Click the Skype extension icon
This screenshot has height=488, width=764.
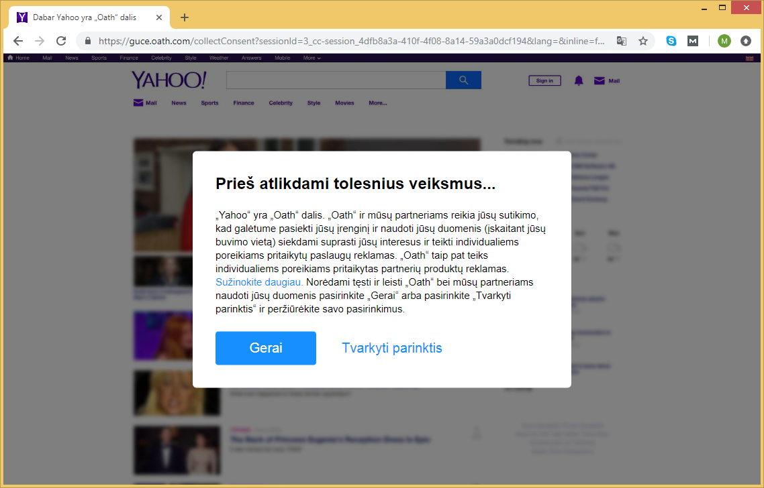click(x=671, y=41)
